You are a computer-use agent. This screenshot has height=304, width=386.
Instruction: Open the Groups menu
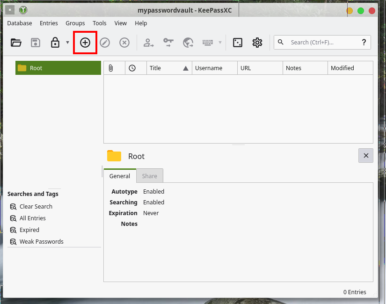tap(75, 23)
